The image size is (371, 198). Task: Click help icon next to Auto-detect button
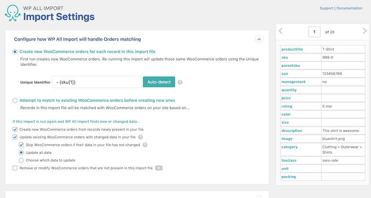click(180, 82)
